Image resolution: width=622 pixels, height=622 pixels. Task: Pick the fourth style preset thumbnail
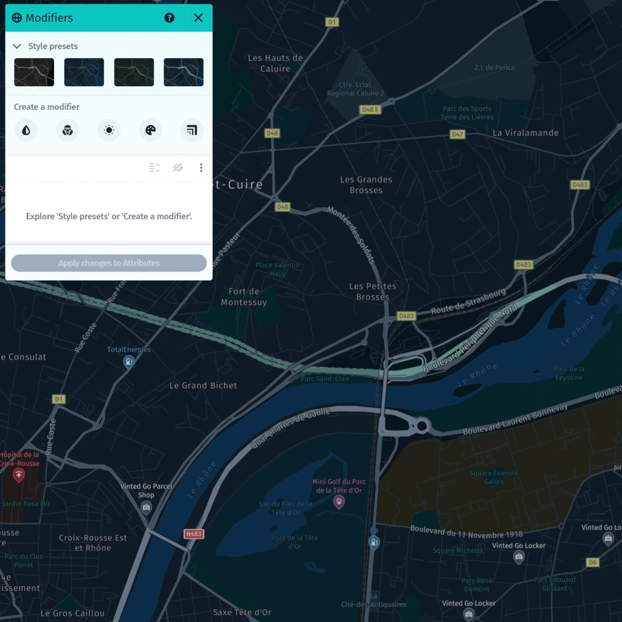[183, 72]
